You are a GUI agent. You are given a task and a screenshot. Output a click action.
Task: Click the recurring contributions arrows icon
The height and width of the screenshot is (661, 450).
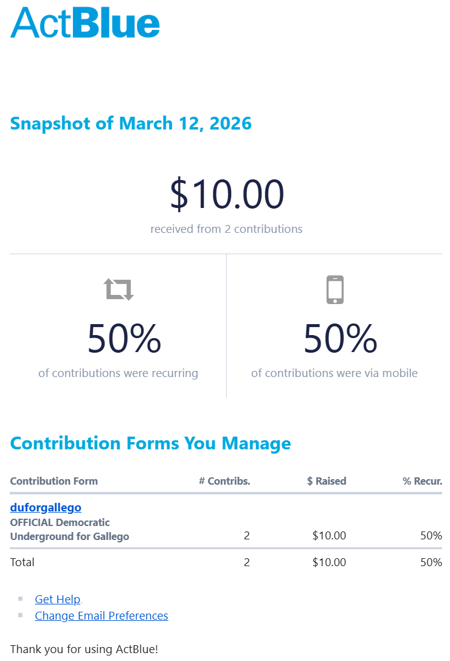pos(119,289)
